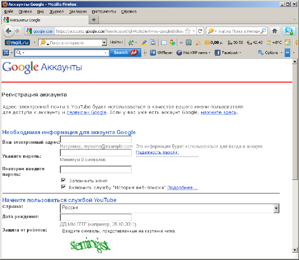
Task: Open the Закладки menu
Action: pyautogui.click(x=78, y=12)
